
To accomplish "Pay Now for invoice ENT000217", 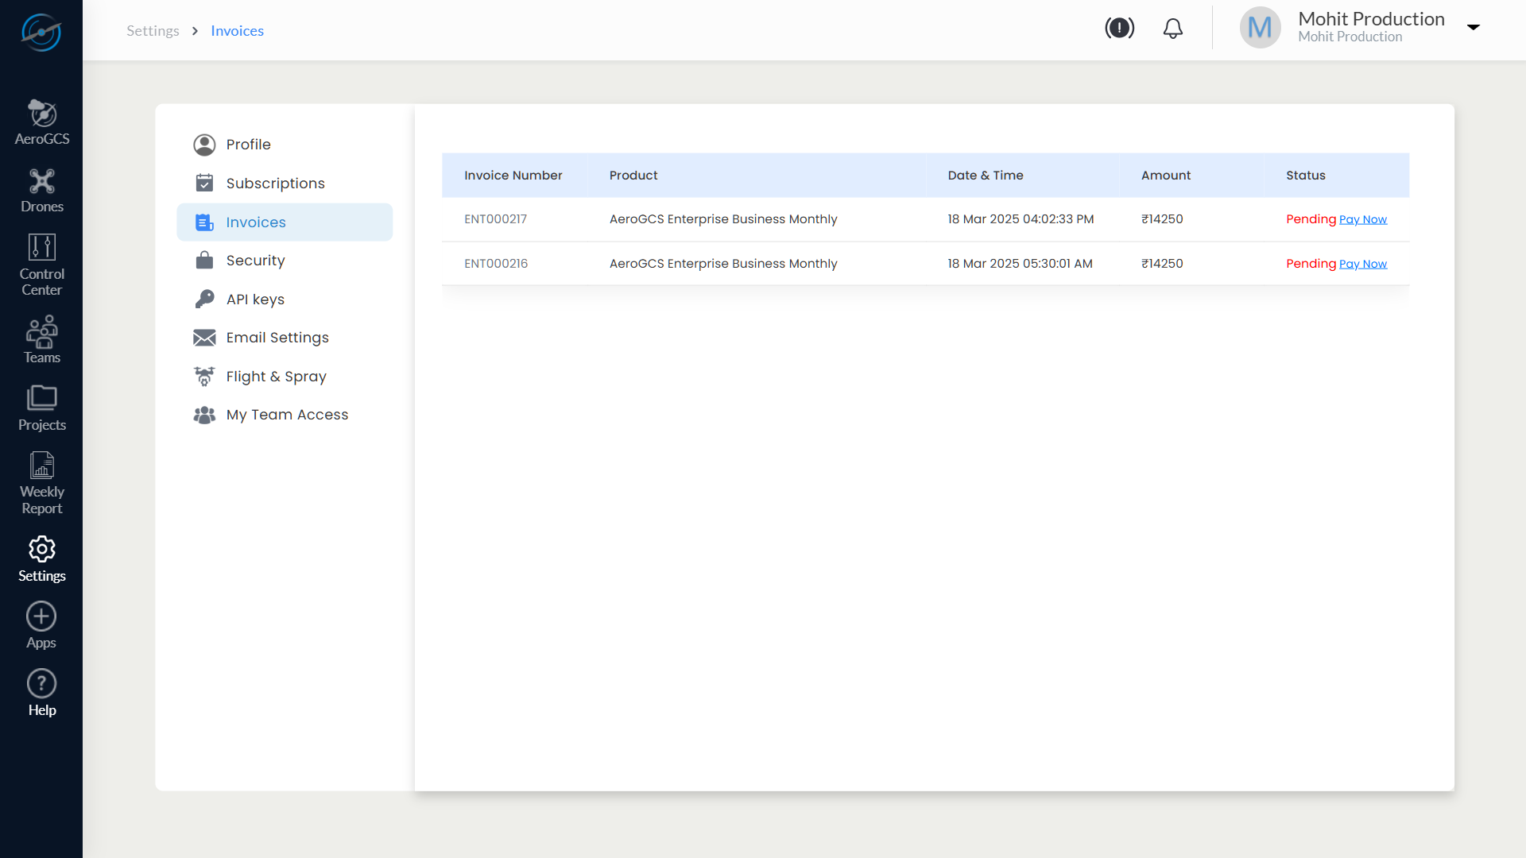I will tap(1362, 220).
